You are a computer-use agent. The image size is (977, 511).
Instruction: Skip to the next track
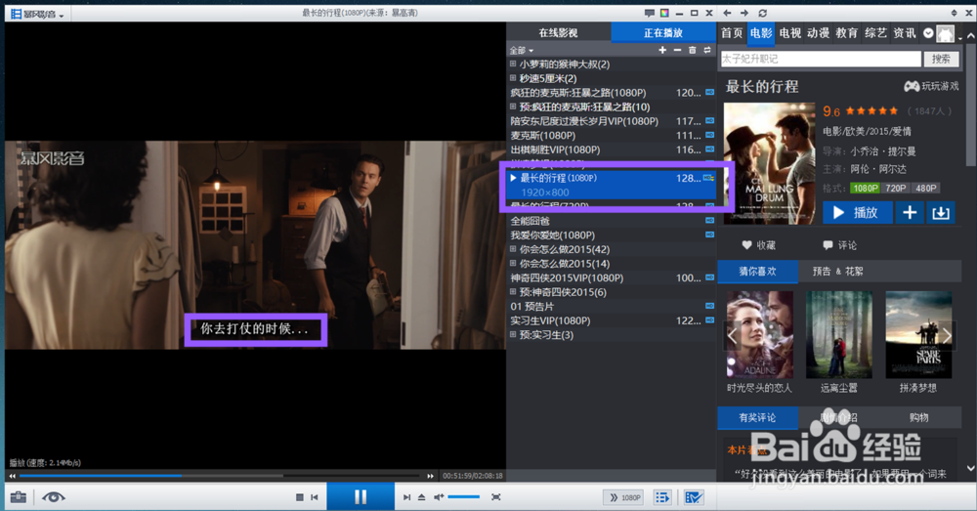[406, 496]
